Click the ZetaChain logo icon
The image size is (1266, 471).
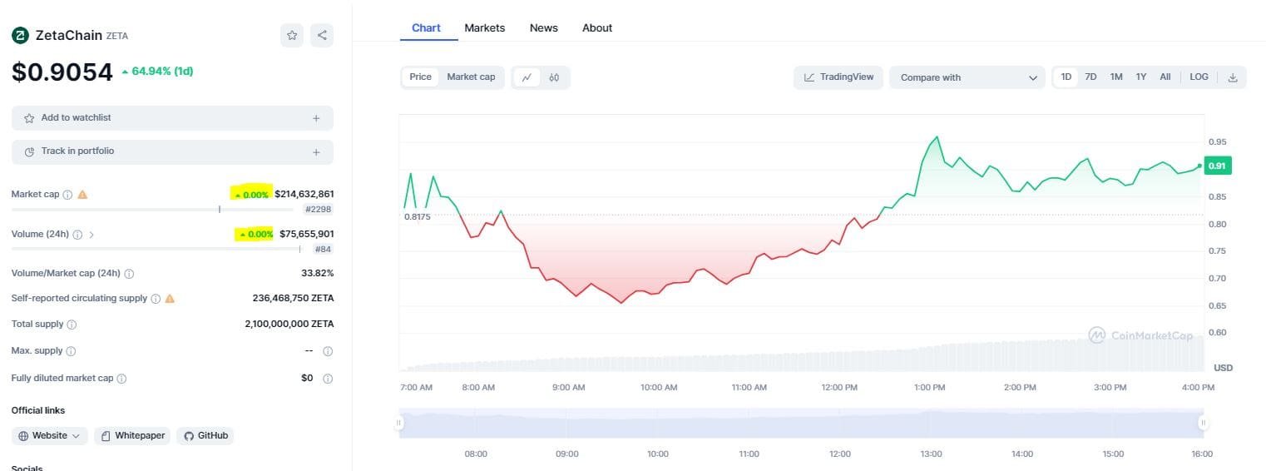click(x=20, y=36)
